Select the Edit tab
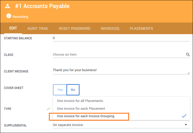The height and width of the screenshot is (133, 193). [x=13, y=28]
